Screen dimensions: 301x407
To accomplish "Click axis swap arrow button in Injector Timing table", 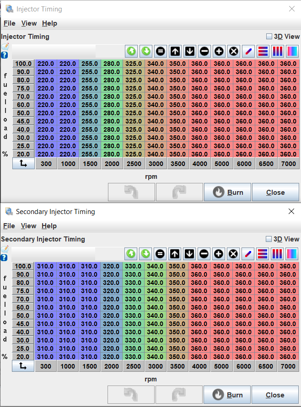I will [x=23, y=164].
